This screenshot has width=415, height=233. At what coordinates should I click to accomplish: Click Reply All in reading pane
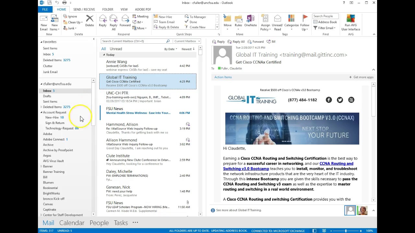pos(236,41)
